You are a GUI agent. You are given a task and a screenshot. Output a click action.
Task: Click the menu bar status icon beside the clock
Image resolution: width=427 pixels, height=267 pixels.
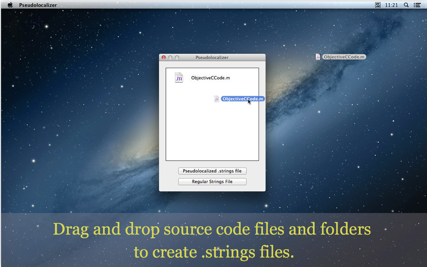point(378,5)
